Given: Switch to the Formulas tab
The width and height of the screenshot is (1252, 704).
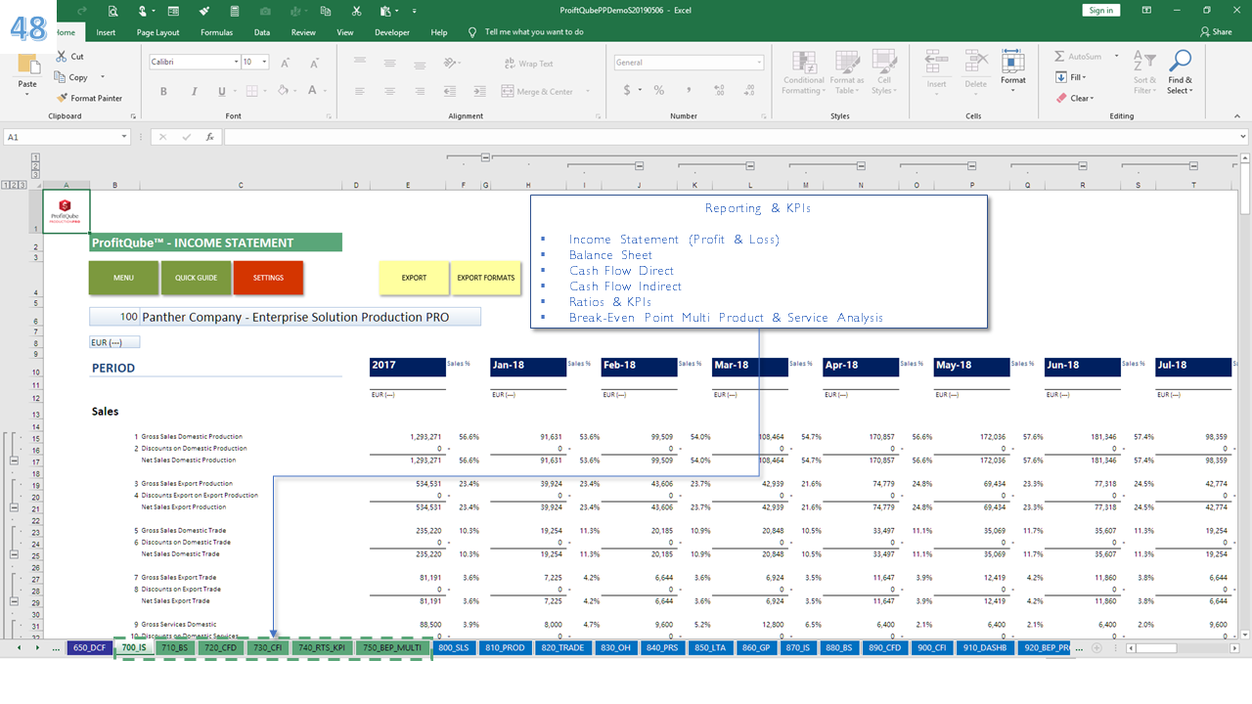Looking at the screenshot, I should coord(216,32).
